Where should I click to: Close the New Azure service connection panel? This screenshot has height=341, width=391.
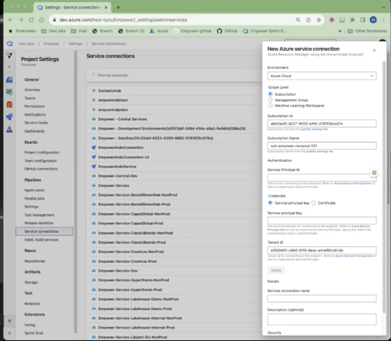(x=374, y=50)
